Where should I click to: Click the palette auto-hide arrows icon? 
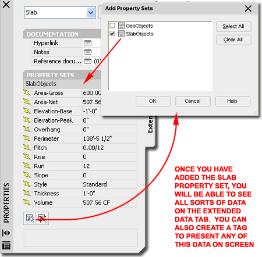coord(6,233)
